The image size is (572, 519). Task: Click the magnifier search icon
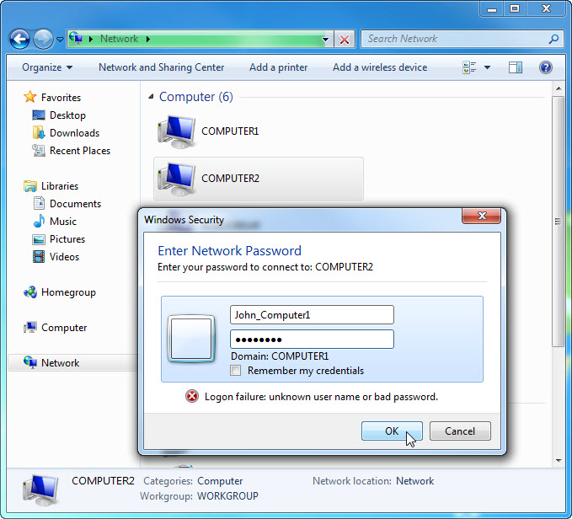tap(553, 39)
